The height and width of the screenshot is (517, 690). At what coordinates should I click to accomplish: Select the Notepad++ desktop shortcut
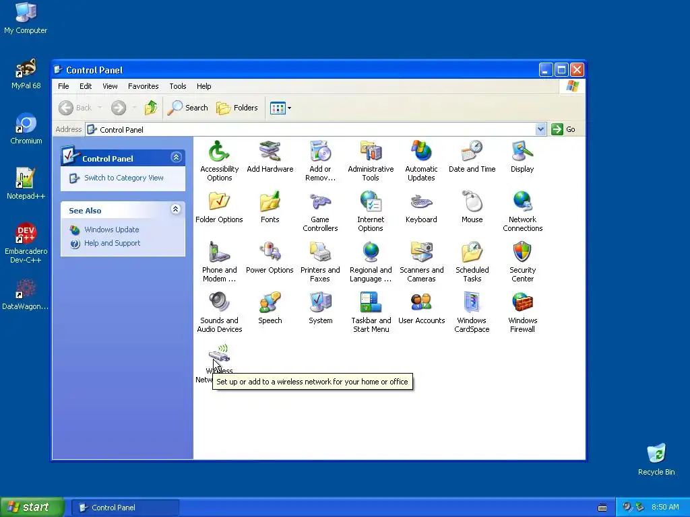click(26, 184)
